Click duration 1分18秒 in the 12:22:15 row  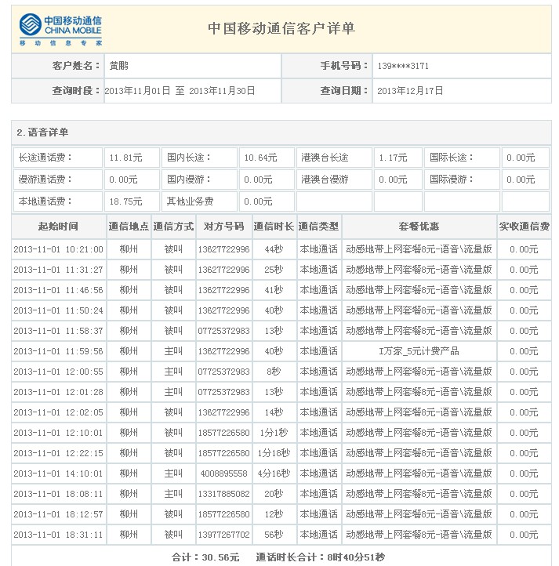pos(274,453)
